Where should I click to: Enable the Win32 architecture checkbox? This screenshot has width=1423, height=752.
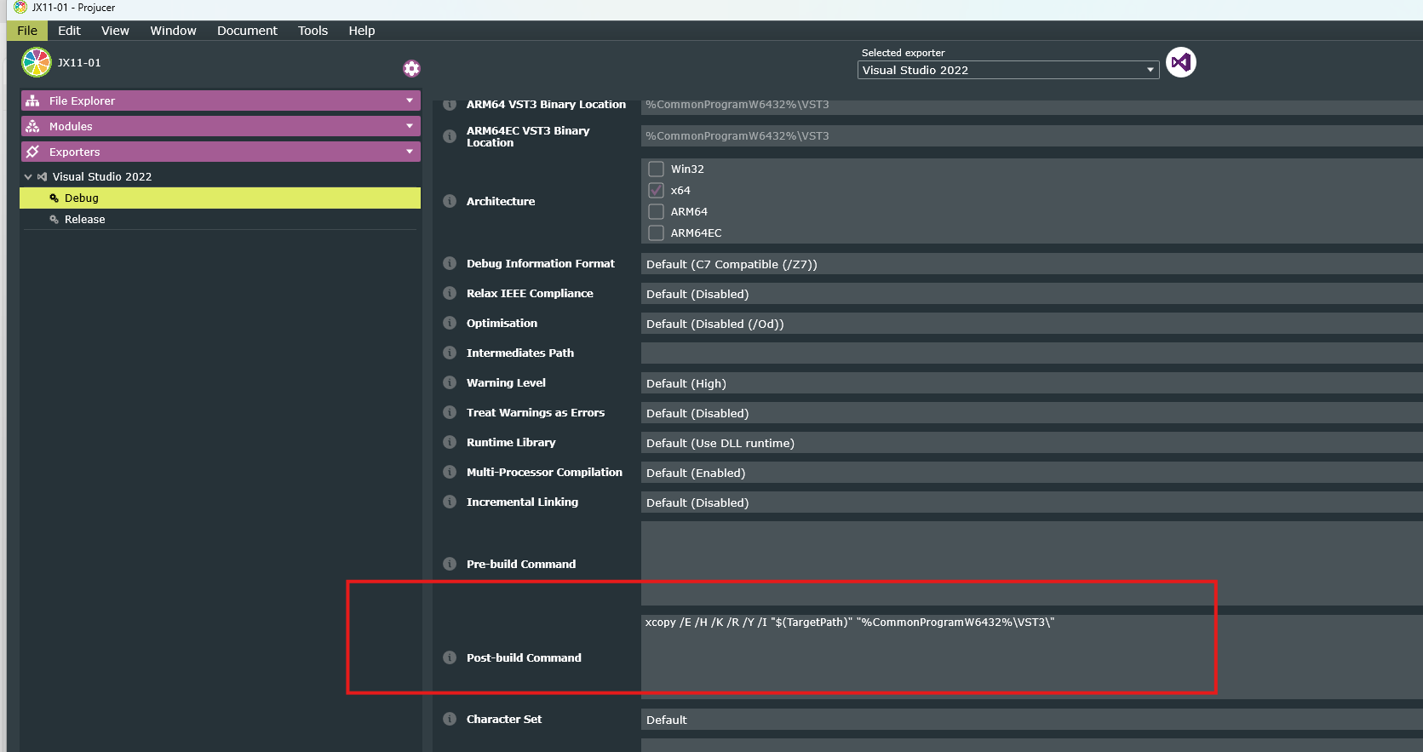click(656, 169)
